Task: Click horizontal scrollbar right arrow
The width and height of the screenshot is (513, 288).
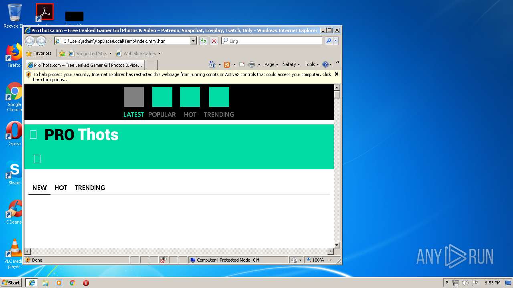Action: (x=331, y=252)
